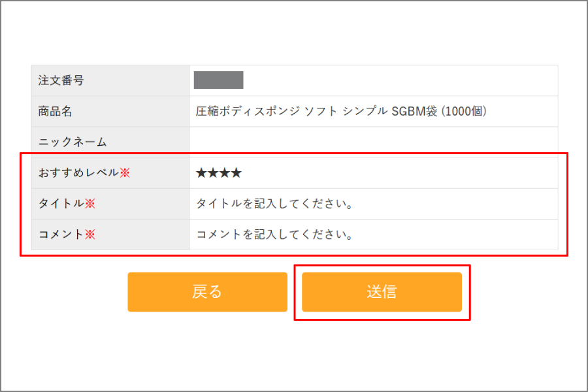Click the ニックネーム row label

[x=73, y=142]
